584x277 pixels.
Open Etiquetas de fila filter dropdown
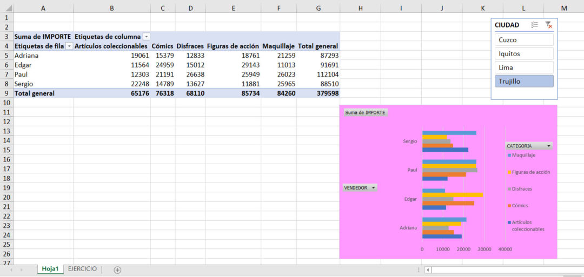69,46
